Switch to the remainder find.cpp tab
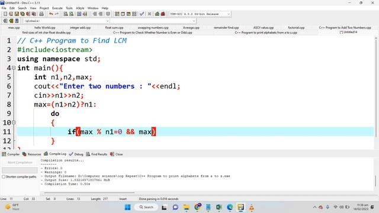The height and width of the screenshot is (213, 379). tap(226, 28)
